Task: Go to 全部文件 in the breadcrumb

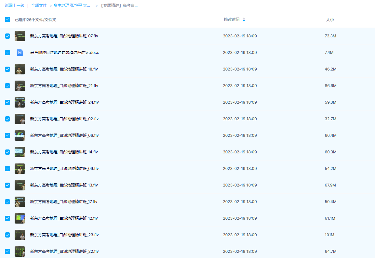Action: (39, 6)
